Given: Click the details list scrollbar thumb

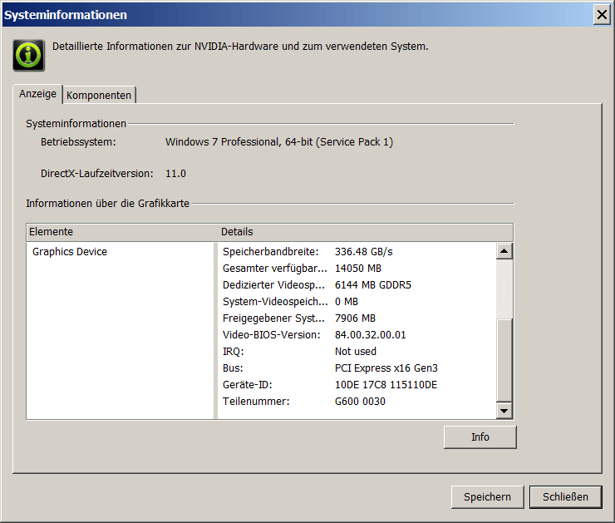Looking at the screenshot, I should [x=504, y=361].
